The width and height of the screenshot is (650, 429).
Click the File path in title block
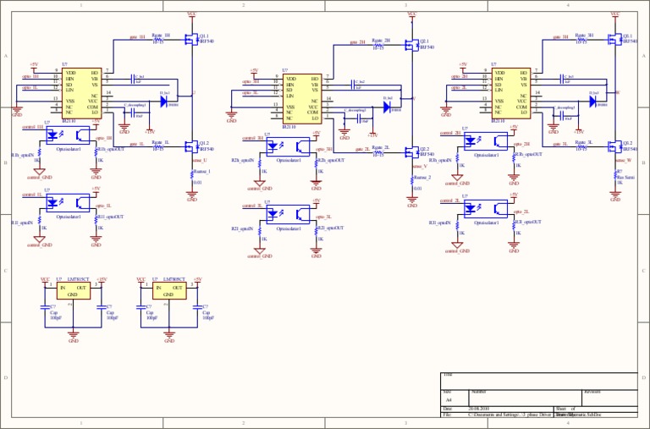[x=535, y=415]
